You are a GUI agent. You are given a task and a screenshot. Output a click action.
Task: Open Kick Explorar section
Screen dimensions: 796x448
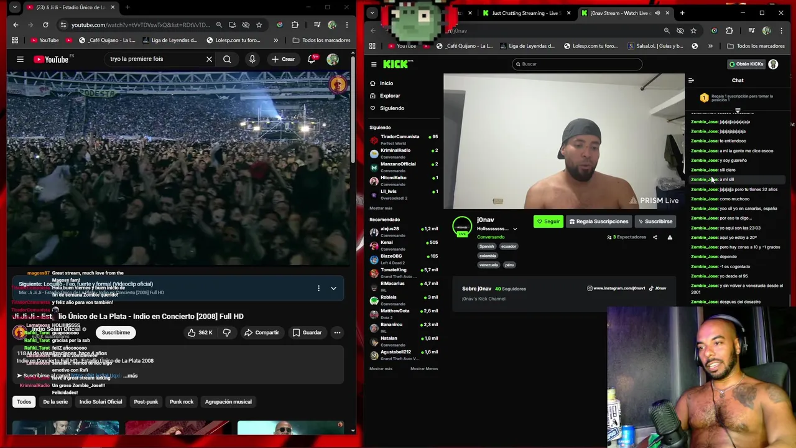pyautogui.click(x=390, y=96)
